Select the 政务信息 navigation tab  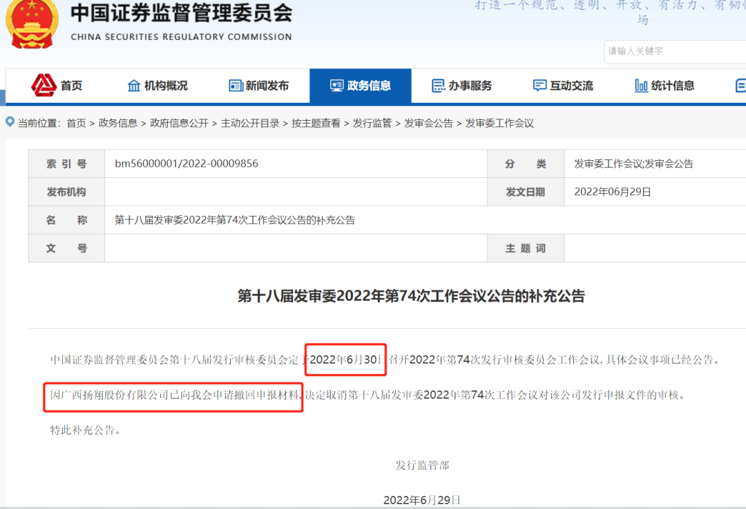360,86
